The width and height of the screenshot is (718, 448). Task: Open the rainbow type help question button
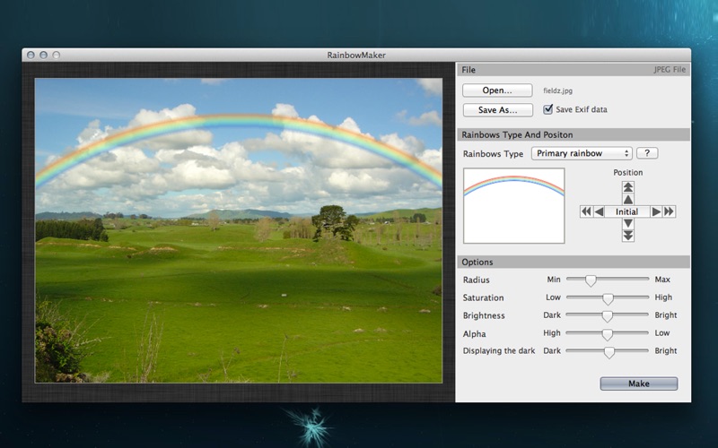point(646,153)
